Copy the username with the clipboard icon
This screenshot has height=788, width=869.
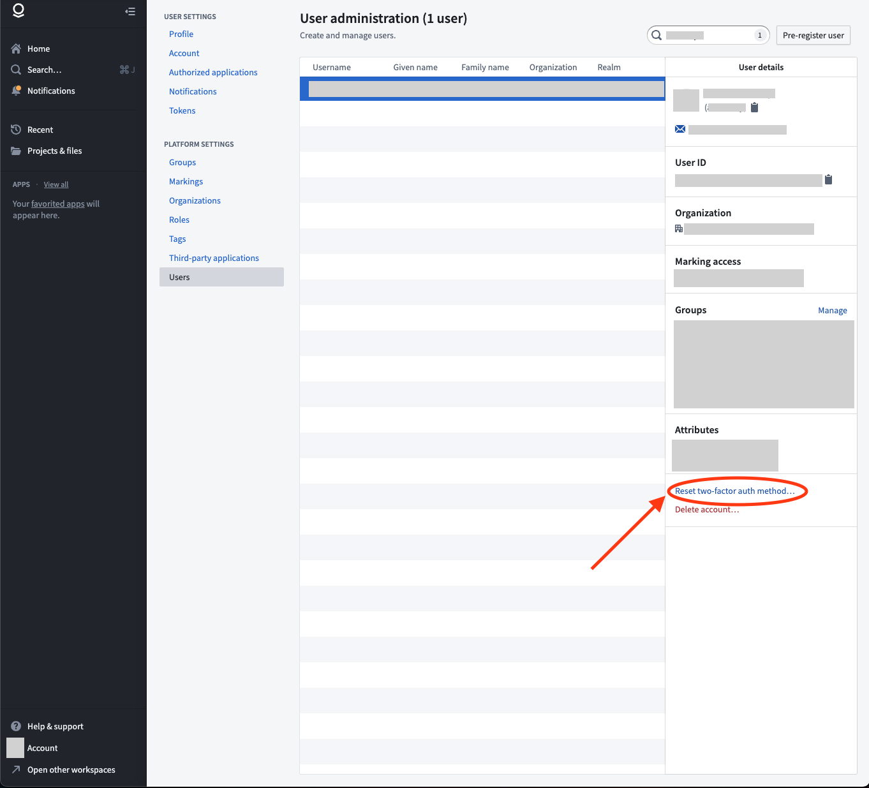click(x=754, y=107)
